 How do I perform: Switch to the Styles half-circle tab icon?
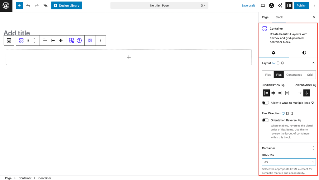tap(304, 53)
